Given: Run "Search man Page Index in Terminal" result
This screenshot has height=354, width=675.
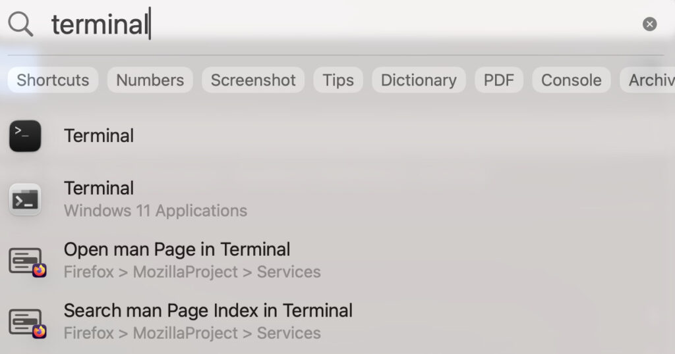Looking at the screenshot, I should pos(208,311).
